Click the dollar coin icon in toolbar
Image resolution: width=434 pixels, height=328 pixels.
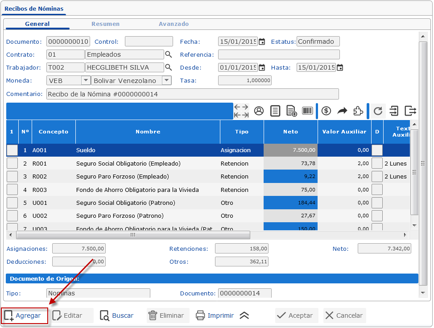(326, 111)
